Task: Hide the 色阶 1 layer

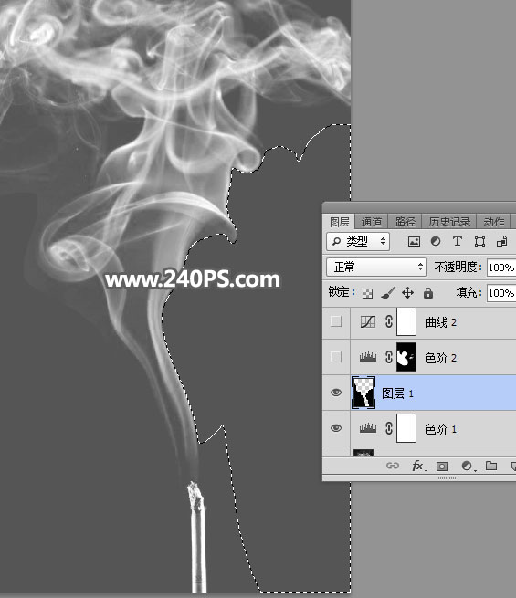Action: point(335,428)
